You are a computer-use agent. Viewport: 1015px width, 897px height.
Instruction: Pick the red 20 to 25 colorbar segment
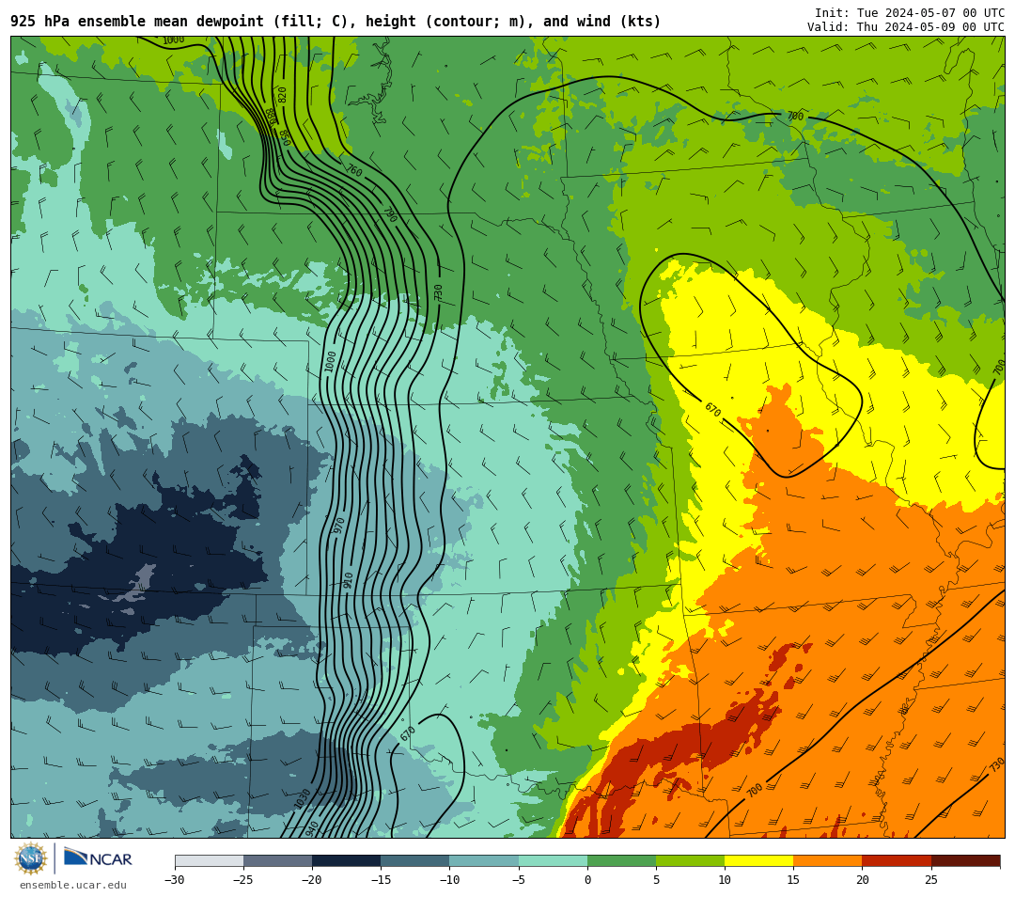[897, 861]
